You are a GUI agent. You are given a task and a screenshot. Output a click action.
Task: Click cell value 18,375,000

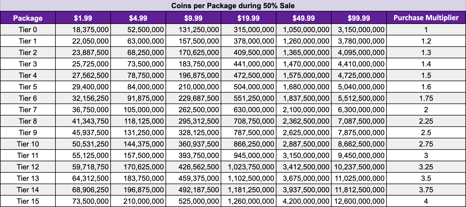[90, 30]
